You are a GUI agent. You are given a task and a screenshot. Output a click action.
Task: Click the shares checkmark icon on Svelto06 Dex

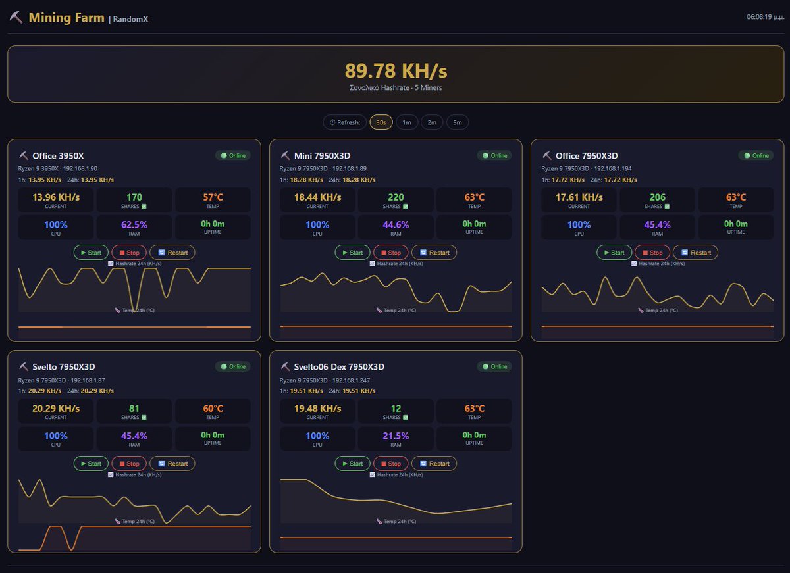coord(406,418)
